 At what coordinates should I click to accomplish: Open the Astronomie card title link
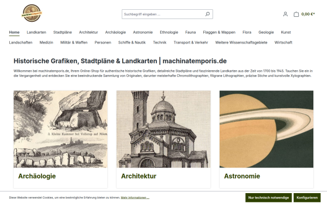[x=242, y=176]
